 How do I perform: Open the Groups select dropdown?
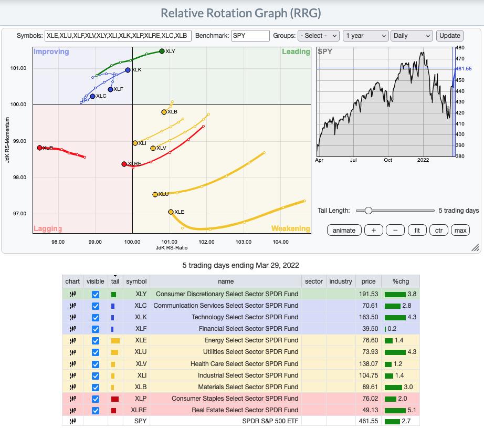[319, 36]
